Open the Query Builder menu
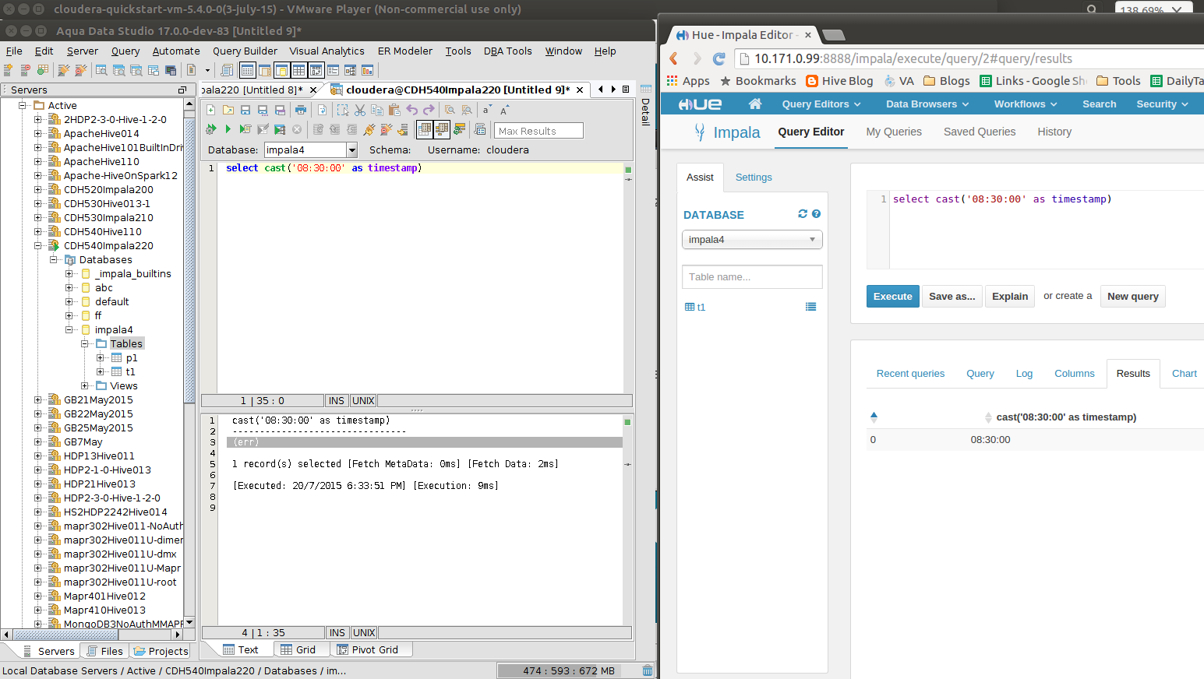Screen dimensions: 1204x679 point(245,51)
